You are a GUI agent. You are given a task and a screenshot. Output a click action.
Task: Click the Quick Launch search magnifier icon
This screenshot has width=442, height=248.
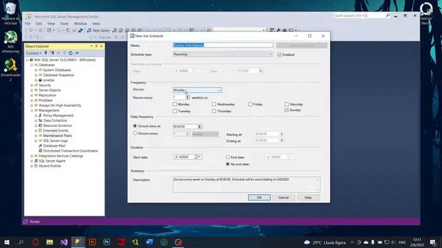tap(387, 16)
